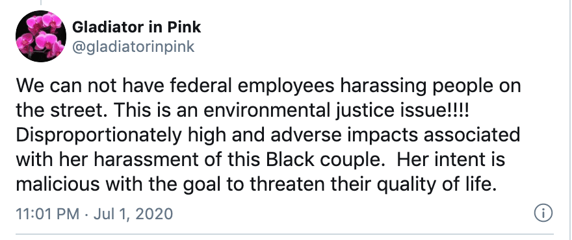Image resolution: width=572 pixels, height=240 pixels.
Task: Click the Jul 1, 2020 date
Action: 133,214
